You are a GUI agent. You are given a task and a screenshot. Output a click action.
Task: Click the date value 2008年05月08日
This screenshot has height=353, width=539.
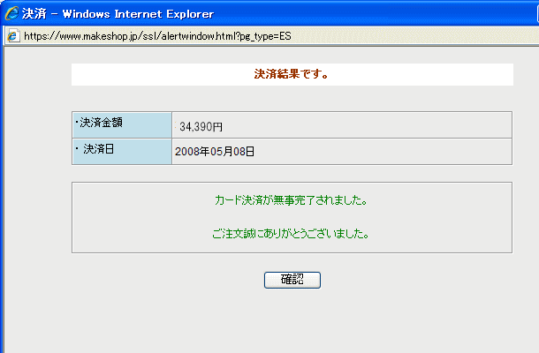click(x=215, y=152)
